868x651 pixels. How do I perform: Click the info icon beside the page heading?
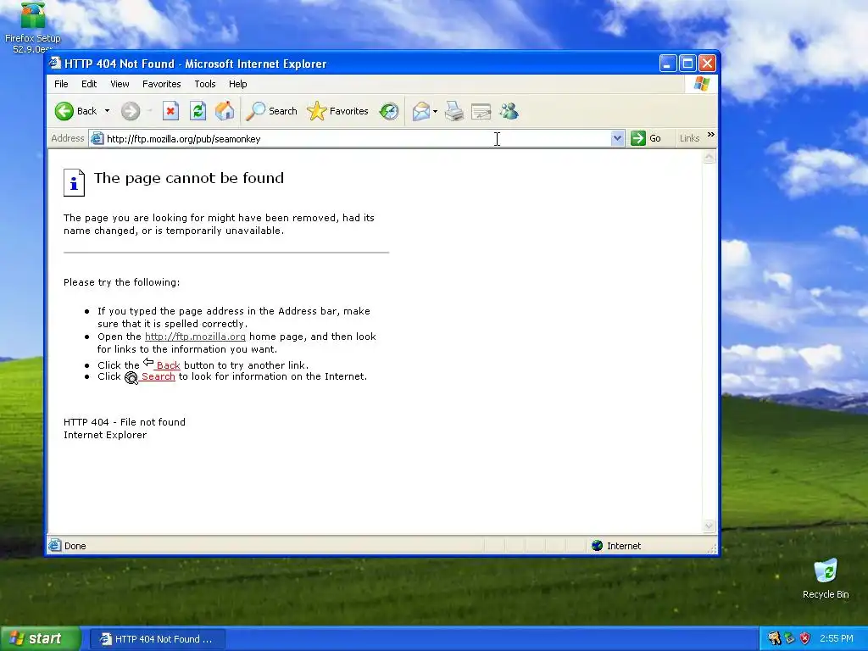click(75, 183)
